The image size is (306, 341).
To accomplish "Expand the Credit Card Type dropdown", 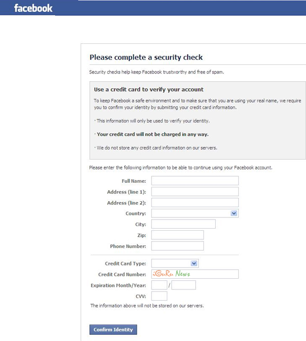I will [174, 263].
